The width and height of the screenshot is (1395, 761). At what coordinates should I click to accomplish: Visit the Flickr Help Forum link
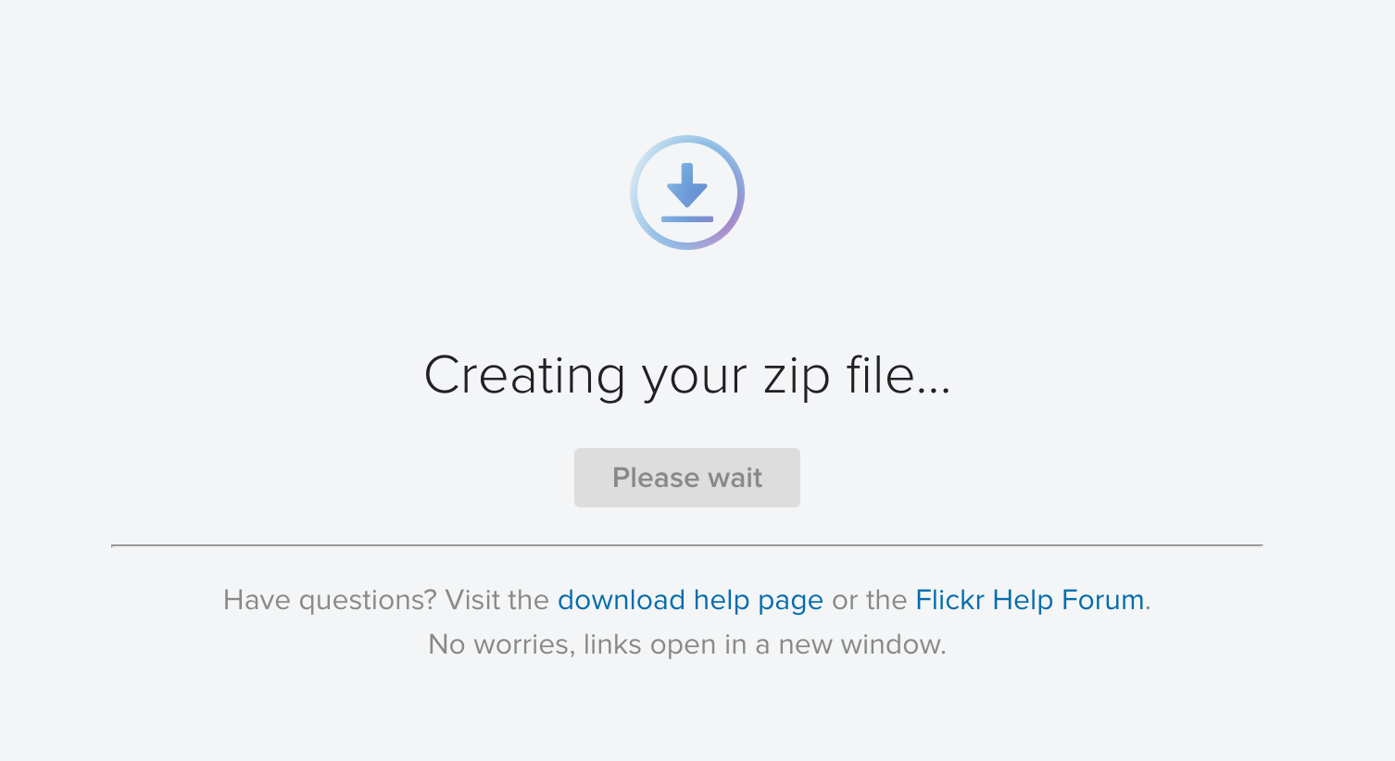pos(1029,600)
